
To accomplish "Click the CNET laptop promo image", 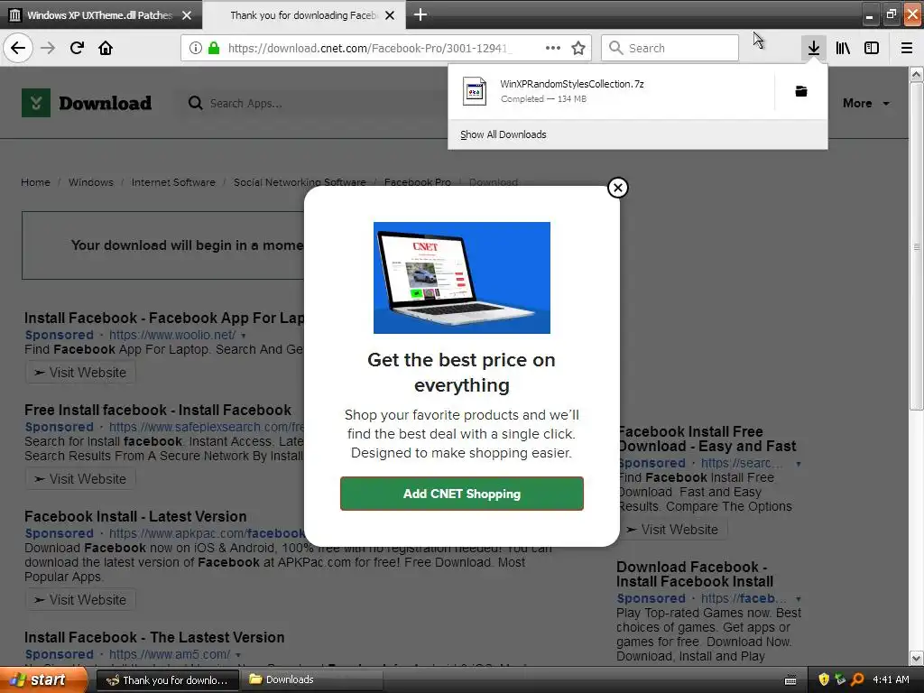I will click(461, 278).
